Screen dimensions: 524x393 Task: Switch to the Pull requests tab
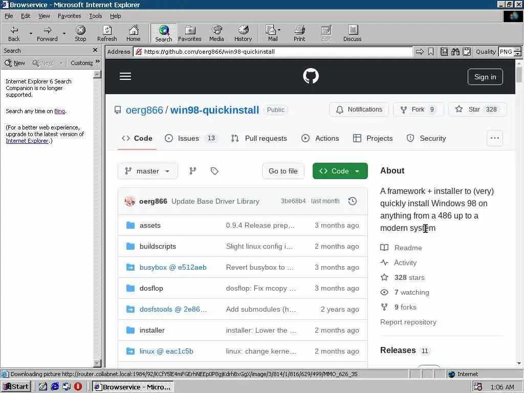259,138
